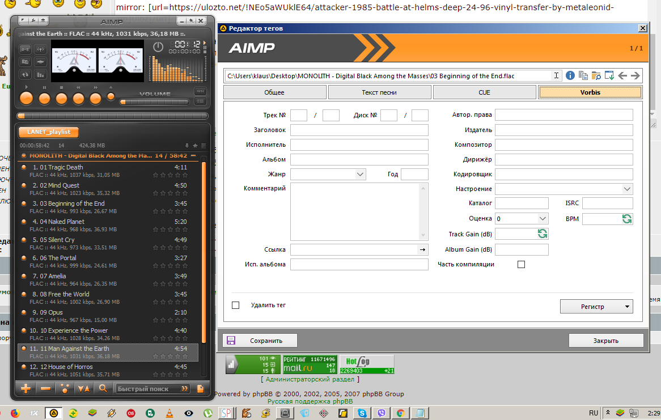
Task: Pause playback in AIMP player
Action: pyautogui.click(x=44, y=98)
